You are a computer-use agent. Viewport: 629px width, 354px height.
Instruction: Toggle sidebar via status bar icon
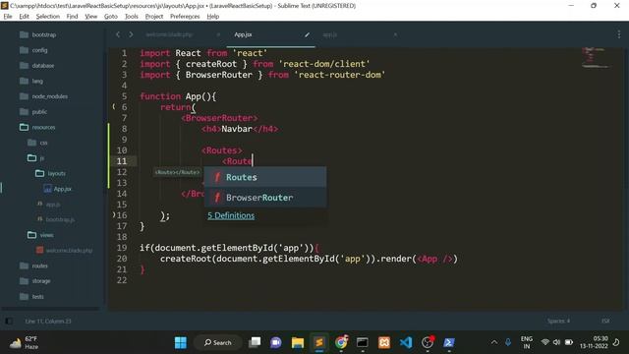click(x=9, y=322)
